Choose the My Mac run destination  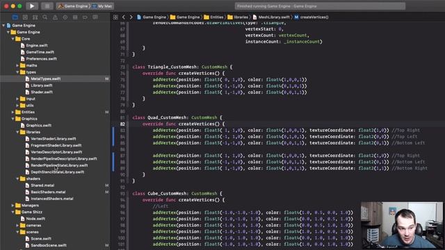click(102, 6)
